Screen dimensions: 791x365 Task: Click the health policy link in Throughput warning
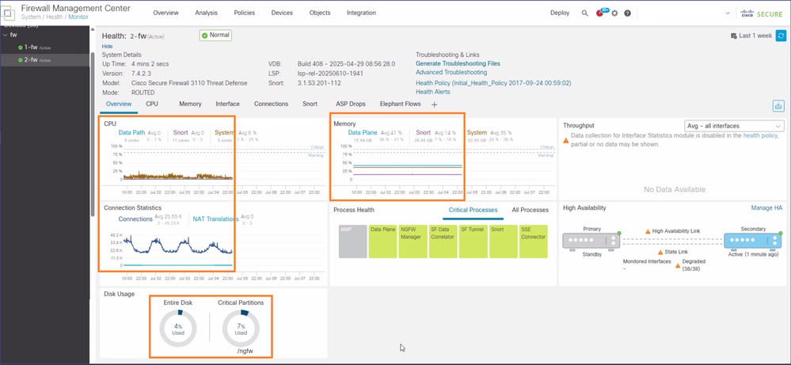(759, 135)
